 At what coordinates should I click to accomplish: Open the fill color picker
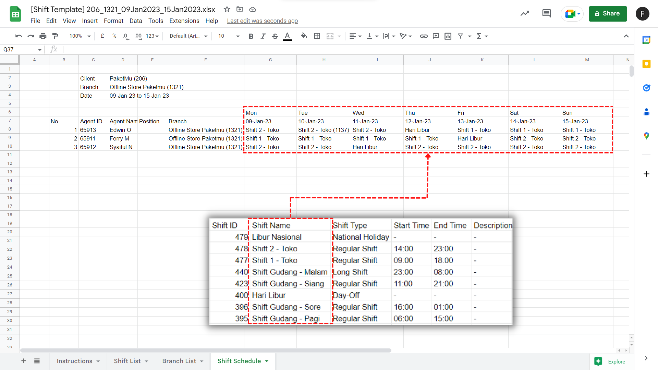pyautogui.click(x=304, y=36)
